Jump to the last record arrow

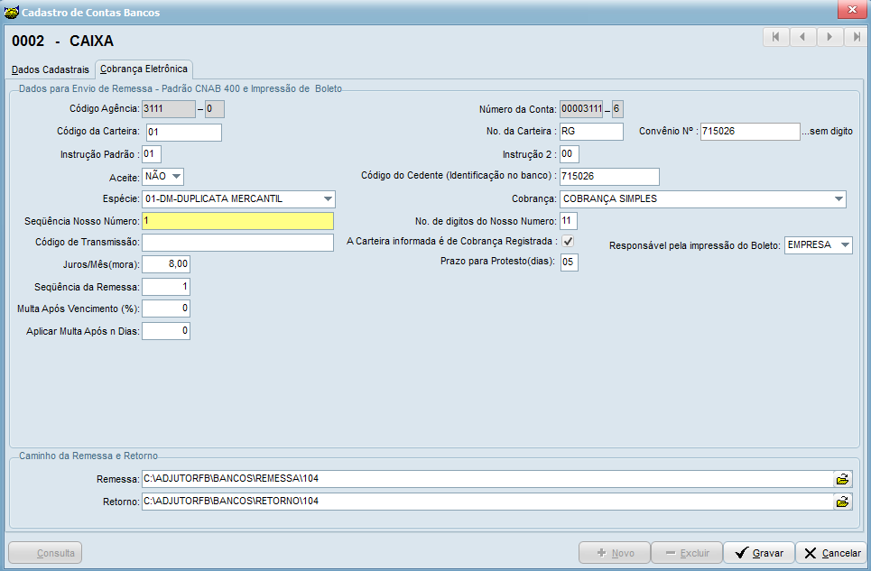[856, 37]
